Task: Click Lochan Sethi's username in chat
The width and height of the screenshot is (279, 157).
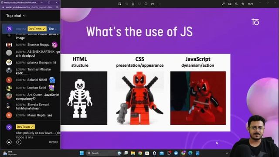Action: tap(37, 88)
